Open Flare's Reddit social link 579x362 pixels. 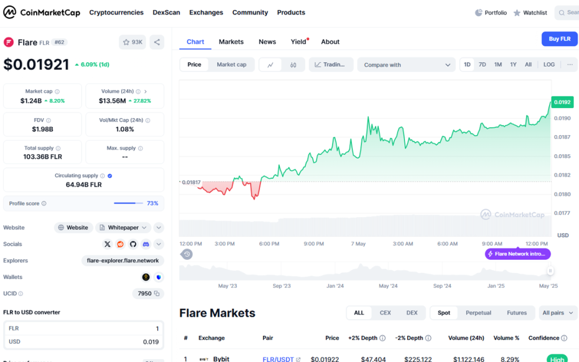pyautogui.click(x=120, y=244)
